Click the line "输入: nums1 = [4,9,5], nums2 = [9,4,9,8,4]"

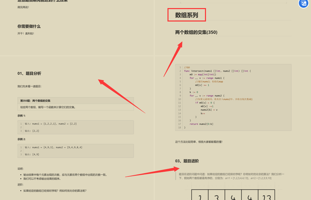(54, 147)
